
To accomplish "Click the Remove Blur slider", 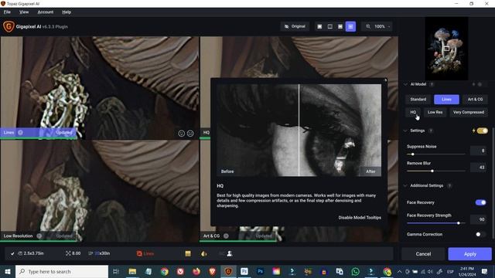I will click(x=436, y=171).
